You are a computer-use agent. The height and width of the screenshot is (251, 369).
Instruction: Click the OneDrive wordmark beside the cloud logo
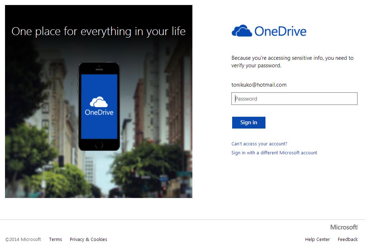click(x=281, y=32)
